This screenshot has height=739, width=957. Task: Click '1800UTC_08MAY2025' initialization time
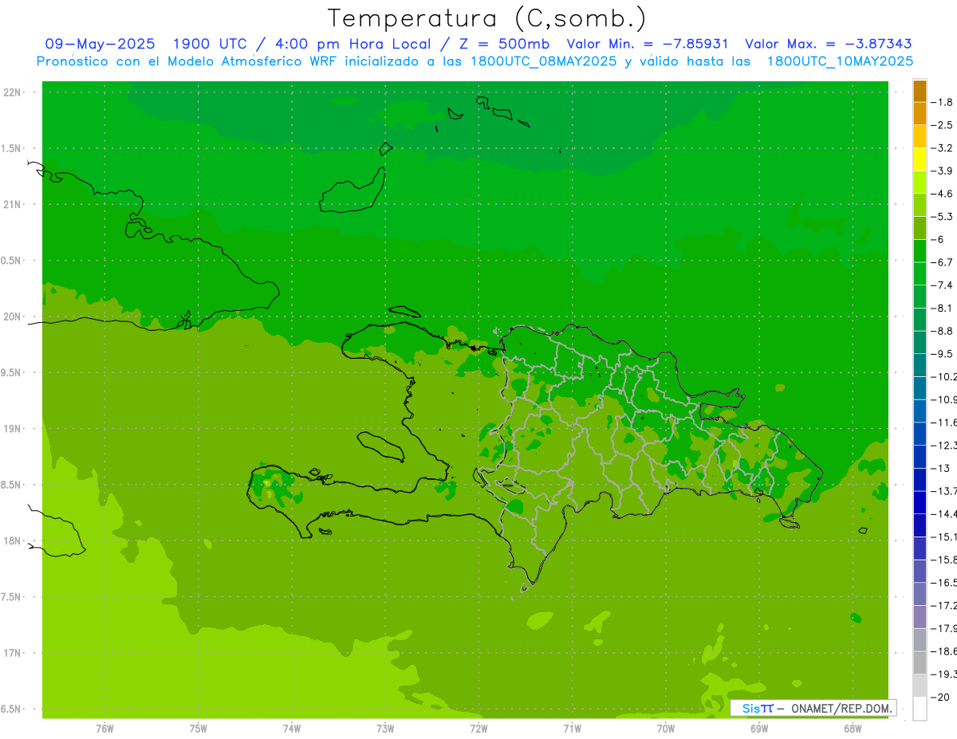pos(543,61)
